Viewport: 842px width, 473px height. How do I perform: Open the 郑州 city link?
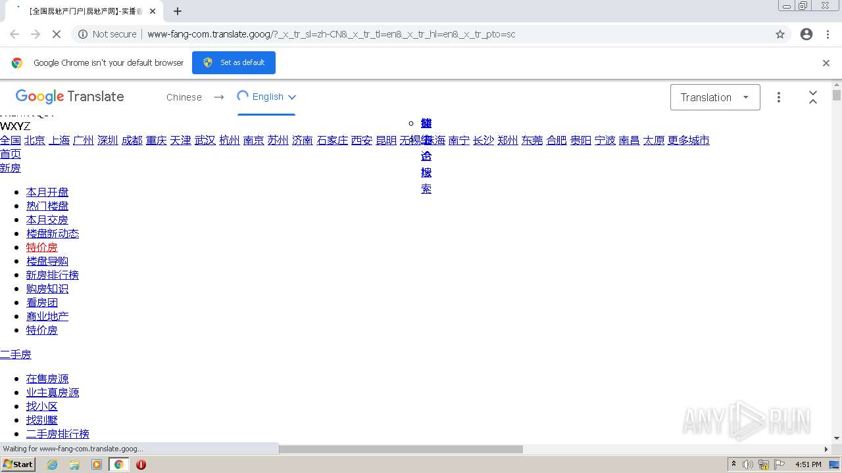pyautogui.click(x=508, y=140)
